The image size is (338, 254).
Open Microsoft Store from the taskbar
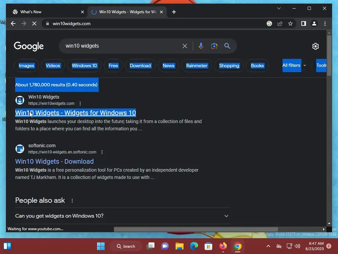(208, 246)
